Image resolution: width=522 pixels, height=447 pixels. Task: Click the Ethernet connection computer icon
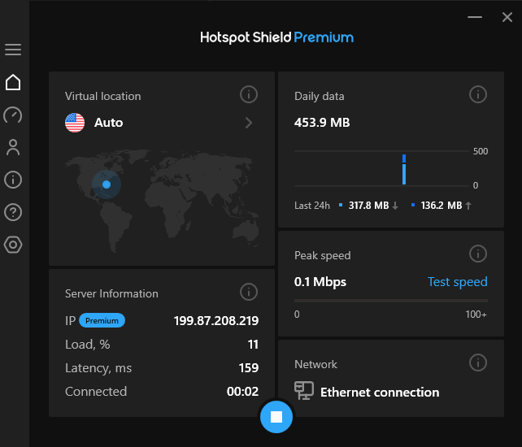(x=304, y=390)
